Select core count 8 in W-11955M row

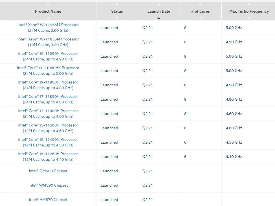click(185, 28)
